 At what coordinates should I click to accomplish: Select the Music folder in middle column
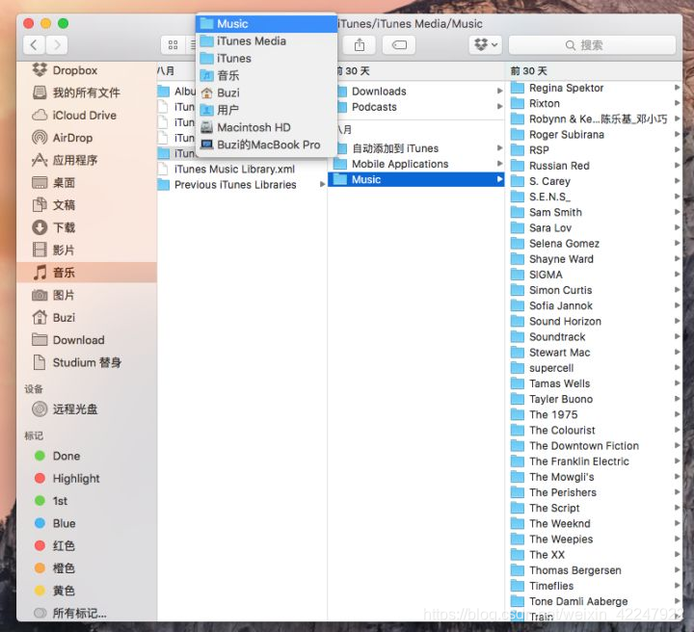416,179
